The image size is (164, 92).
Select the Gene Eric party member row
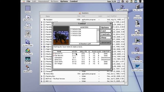coord(82,60)
